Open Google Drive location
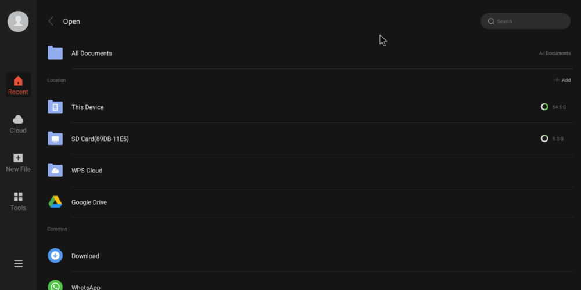This screenshot has height=290, width=581. tap(89, 202)
